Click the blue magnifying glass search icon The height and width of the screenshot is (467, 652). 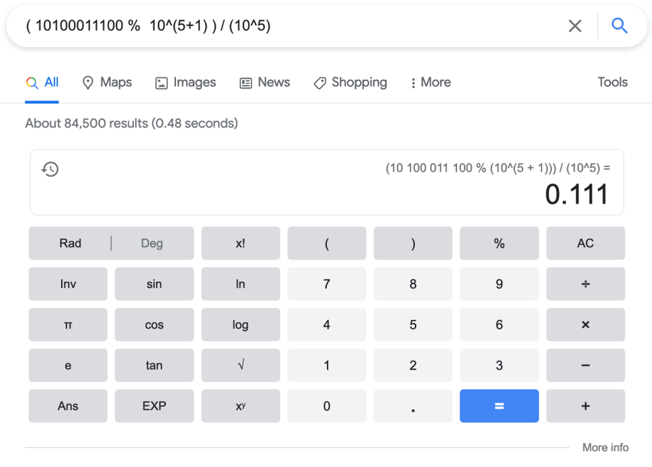(x=619, y=26)
